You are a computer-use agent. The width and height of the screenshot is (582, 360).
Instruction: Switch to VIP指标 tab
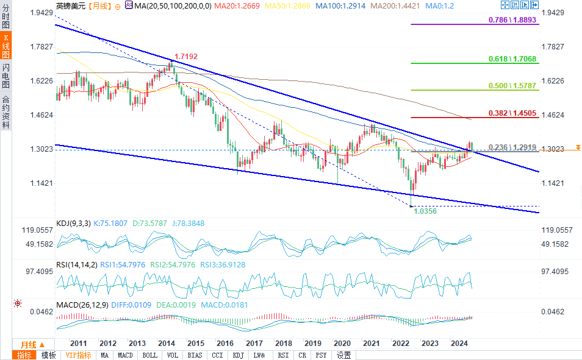(x=78, y=355)
